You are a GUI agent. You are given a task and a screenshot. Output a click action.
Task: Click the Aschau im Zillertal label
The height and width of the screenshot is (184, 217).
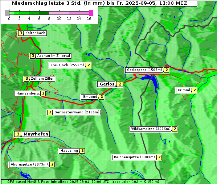click(54, 56)
